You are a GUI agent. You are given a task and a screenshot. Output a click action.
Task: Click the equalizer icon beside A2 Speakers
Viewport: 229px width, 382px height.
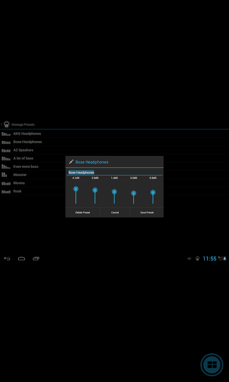point(6,150)
